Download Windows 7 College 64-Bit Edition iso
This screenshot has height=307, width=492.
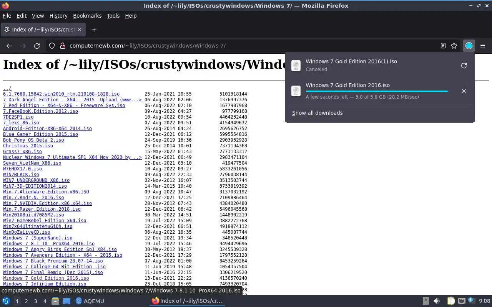(54, 267)
